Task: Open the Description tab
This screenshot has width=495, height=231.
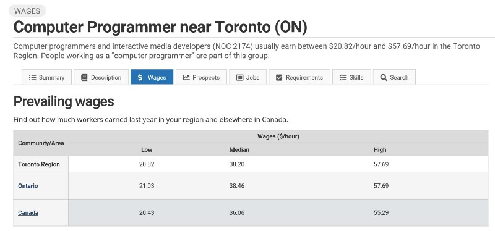Action: point(101,77)
